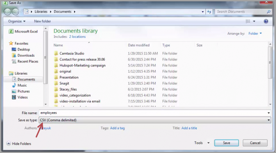Click Documents in the address breadcrumb
This screenshot has width=276, height=153.
pos(63,12)
